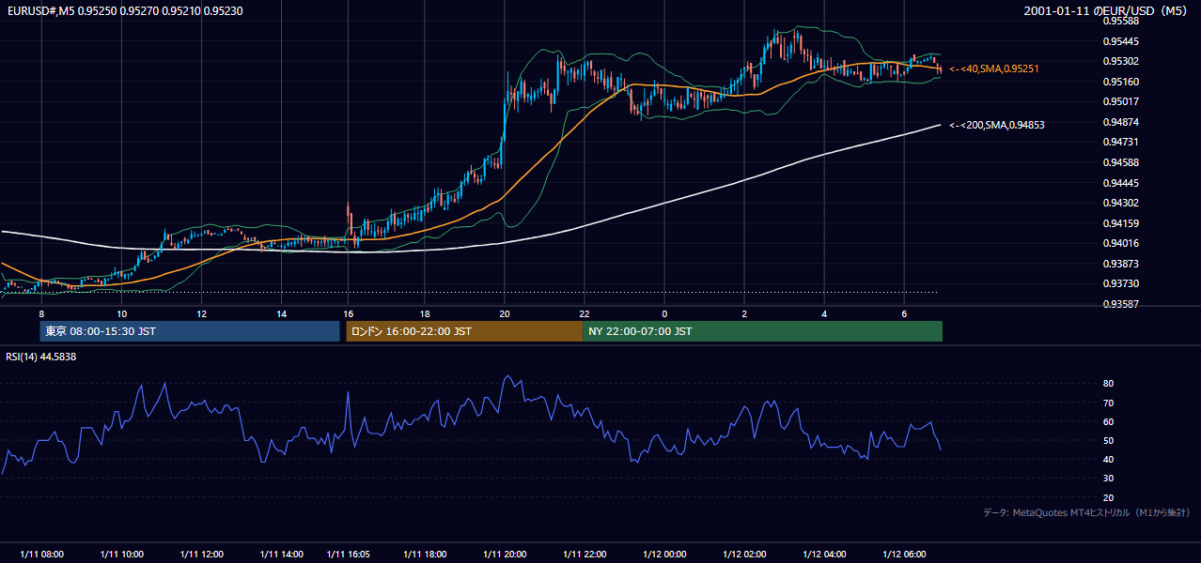Click the 0.95160 price axis label
This screenshot has height=563, width=1201.
click(x=1121, y=82)
